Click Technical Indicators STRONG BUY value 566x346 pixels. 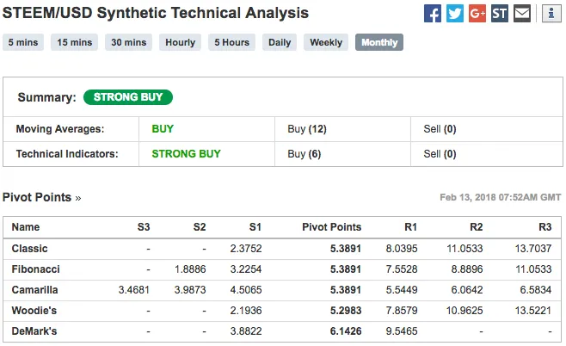click(x=186, y=154)
